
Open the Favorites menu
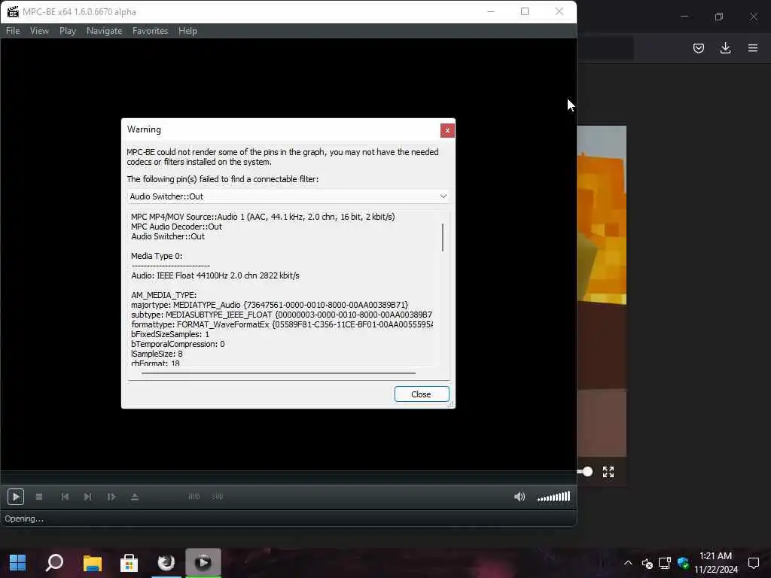coord(150,30)
